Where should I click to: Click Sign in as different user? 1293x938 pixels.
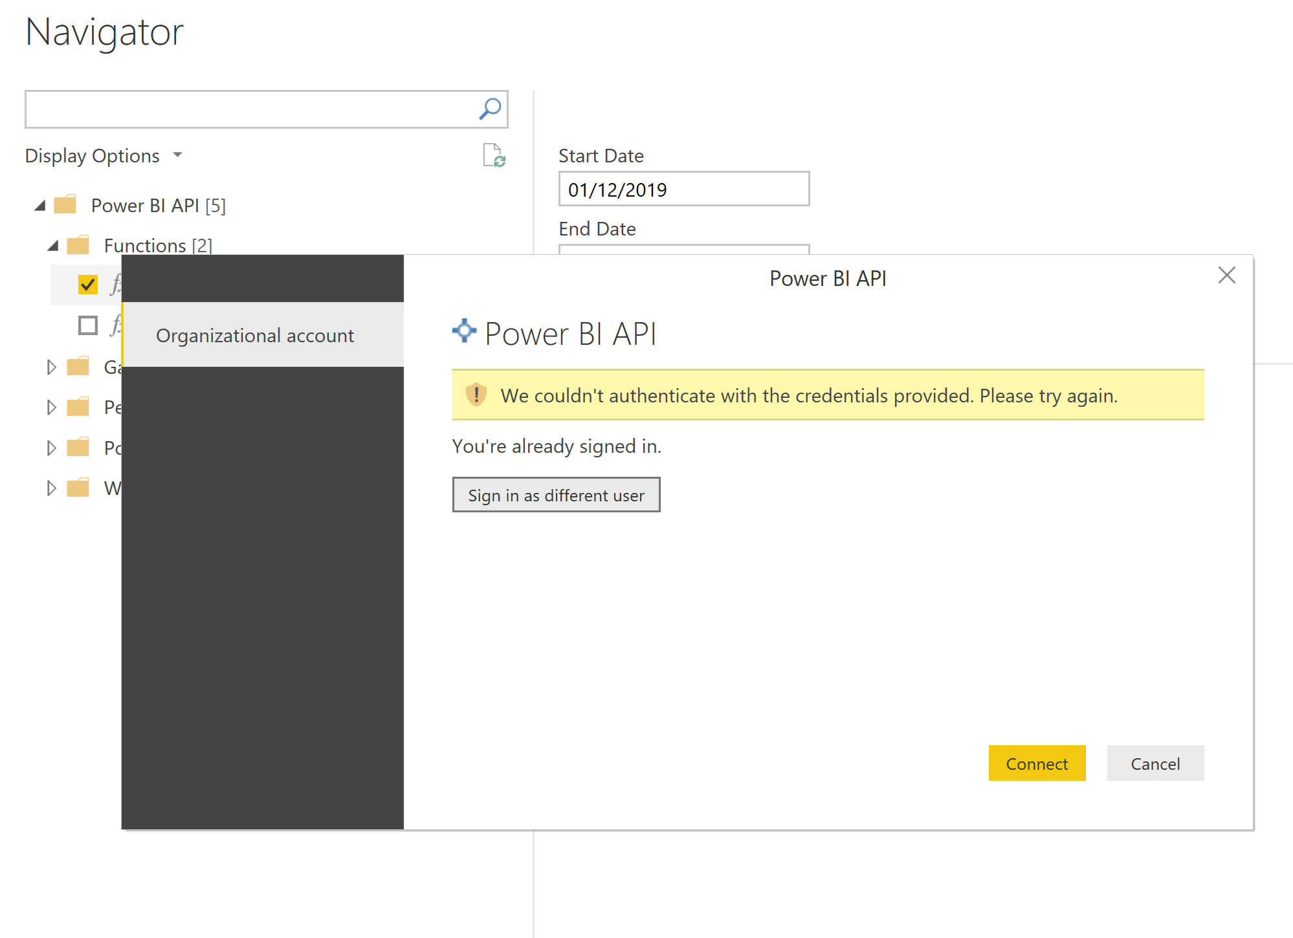tap(556, 495)
